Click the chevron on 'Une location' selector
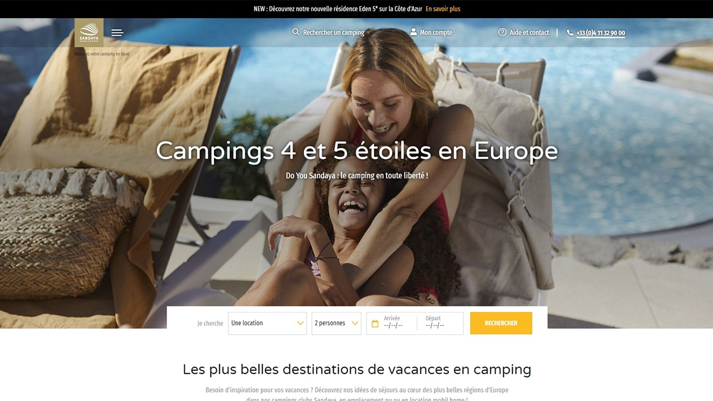713x401 pixels. [300, 324]
